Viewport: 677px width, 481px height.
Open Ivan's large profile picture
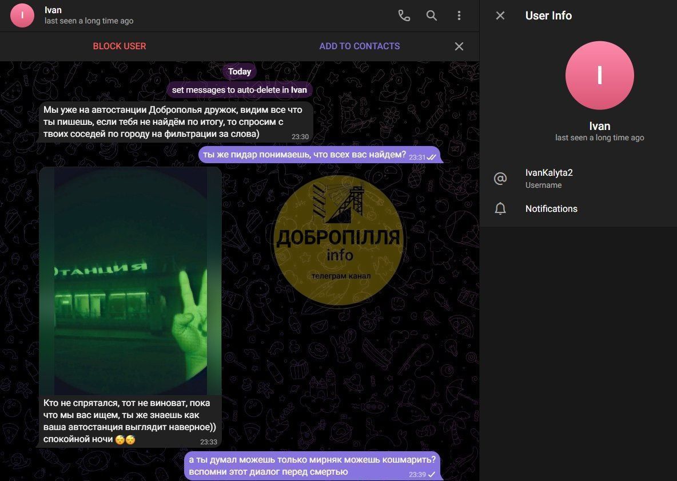tap(599, 76)
